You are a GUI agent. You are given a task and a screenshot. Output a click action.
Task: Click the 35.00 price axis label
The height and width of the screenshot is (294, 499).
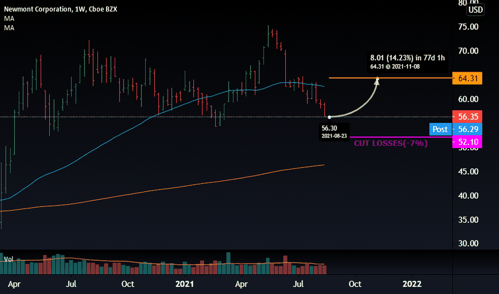coord(468,220)
